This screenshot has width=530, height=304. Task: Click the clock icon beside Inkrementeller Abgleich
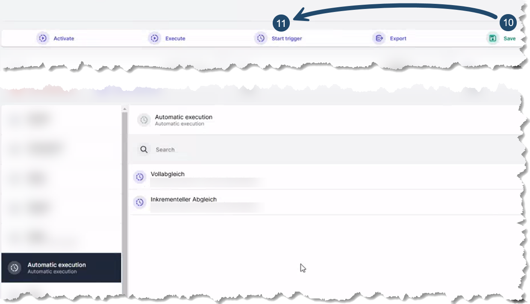[140, 202]
